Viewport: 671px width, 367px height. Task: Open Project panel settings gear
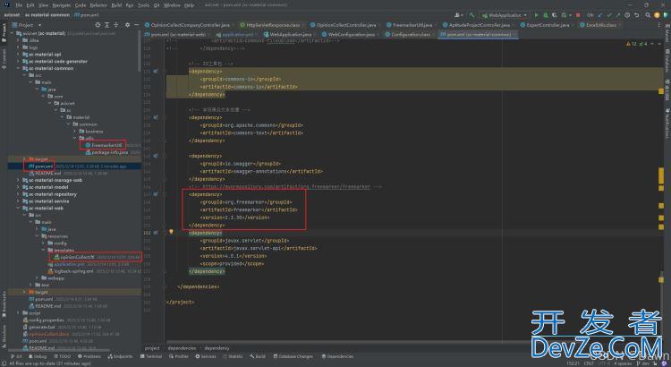(128, 25)
